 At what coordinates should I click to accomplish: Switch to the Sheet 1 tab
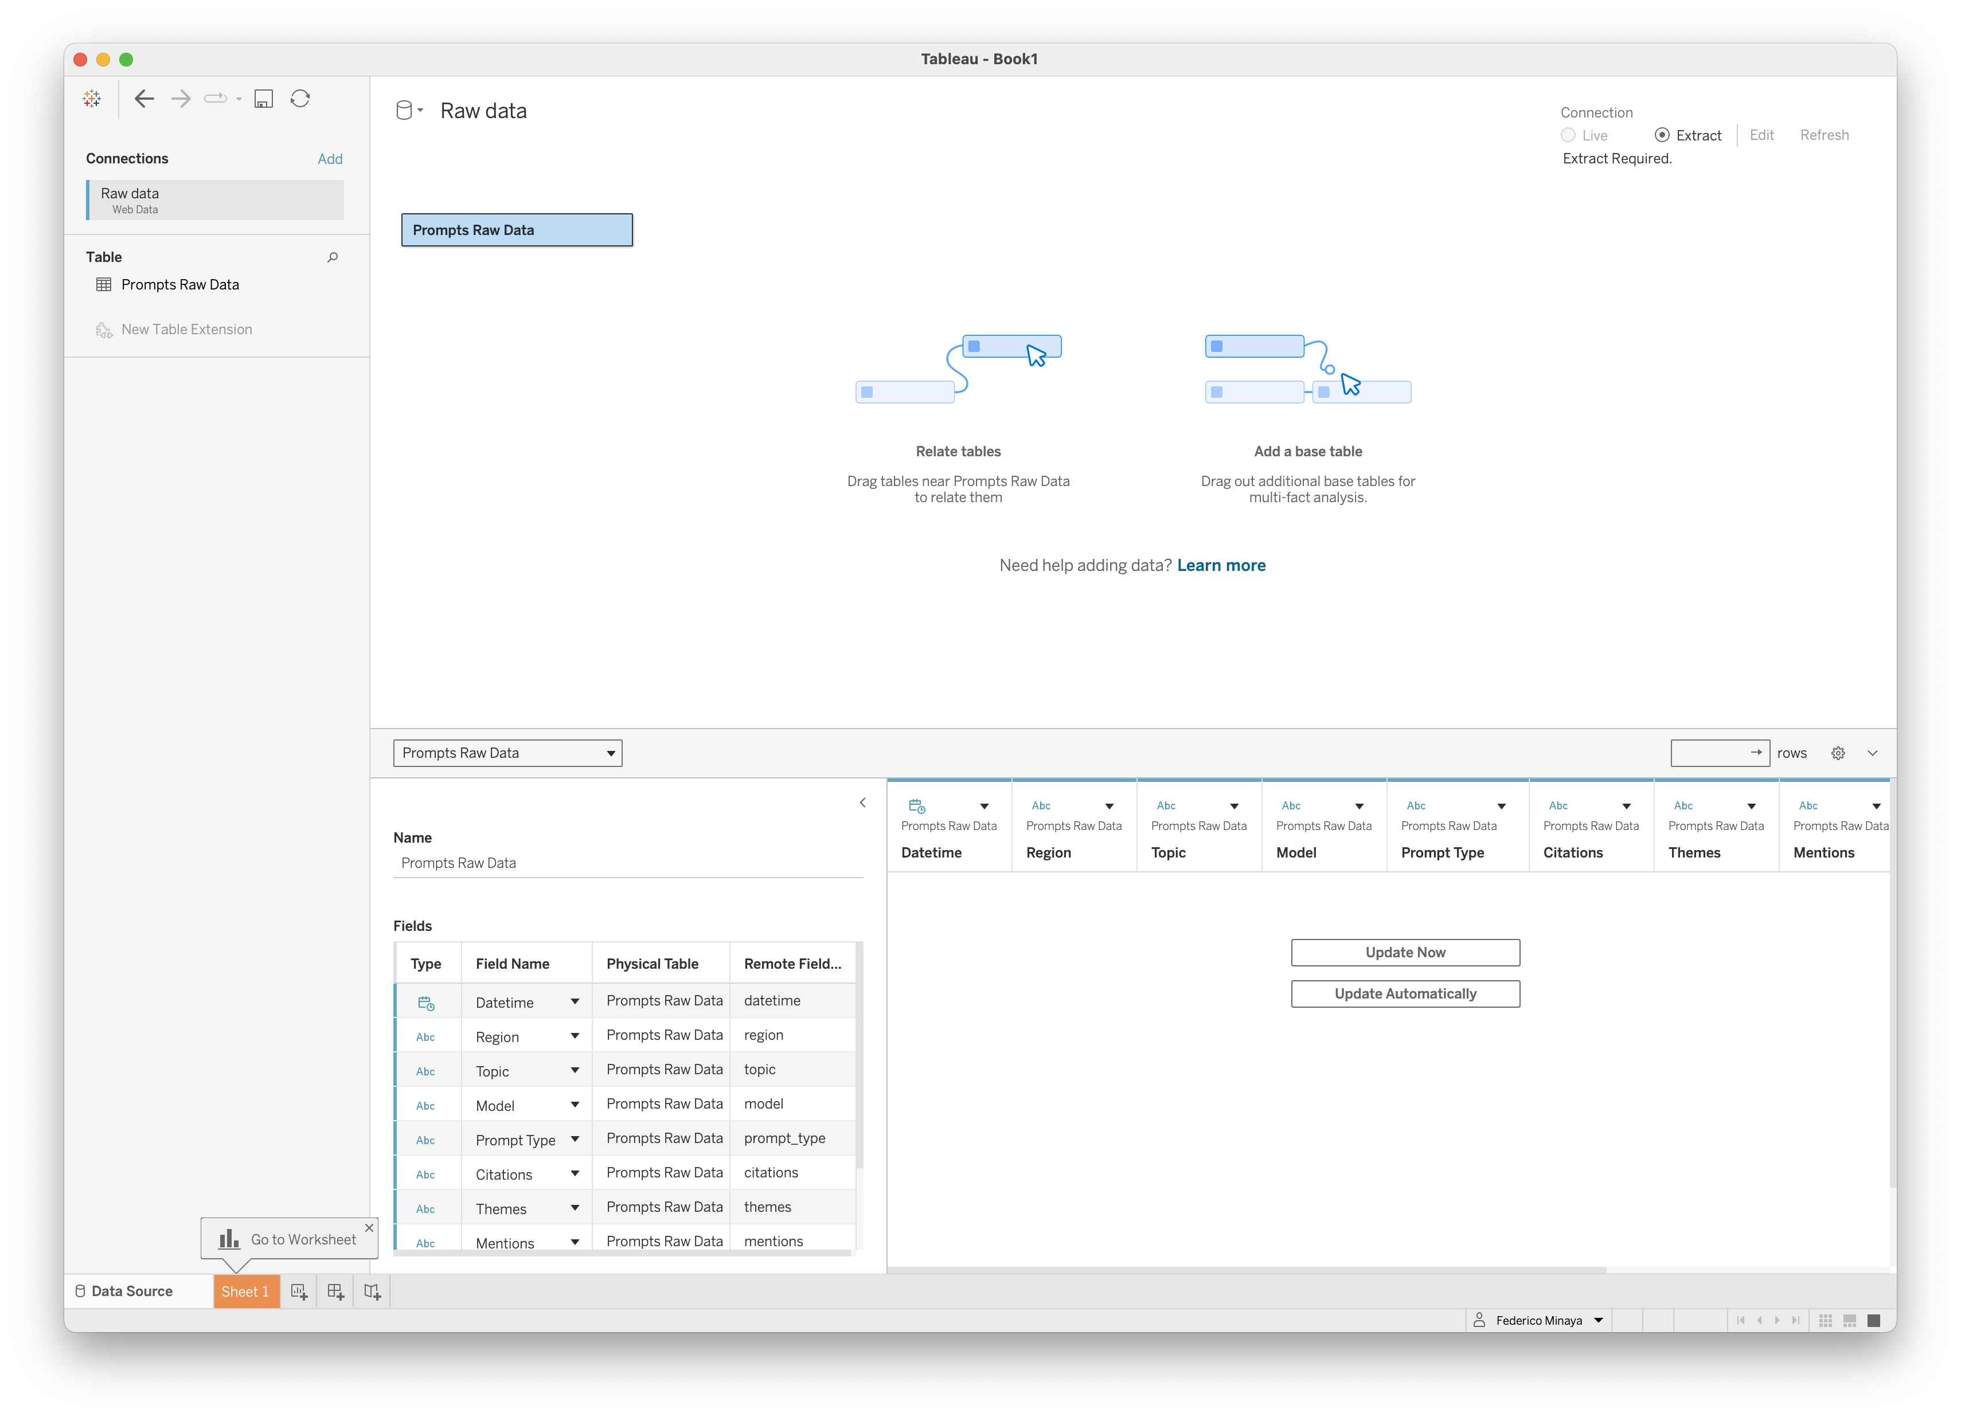tap(245, 1291)
